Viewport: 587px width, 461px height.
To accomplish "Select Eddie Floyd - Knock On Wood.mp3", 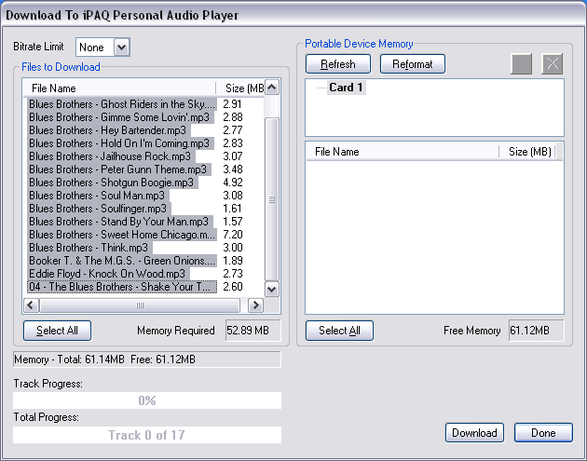I will (109, 274).
